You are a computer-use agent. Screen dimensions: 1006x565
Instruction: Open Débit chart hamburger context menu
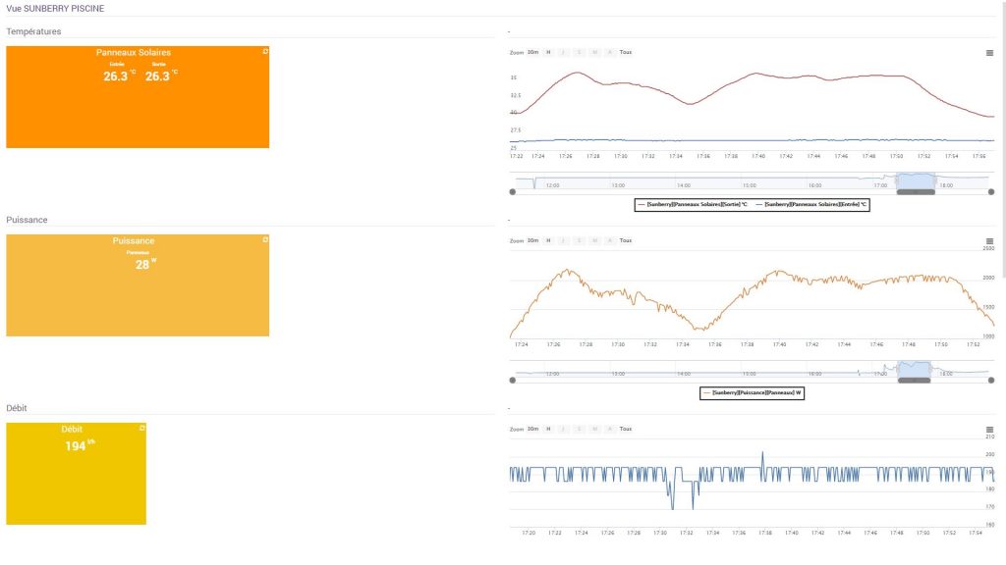coord(989,430)
